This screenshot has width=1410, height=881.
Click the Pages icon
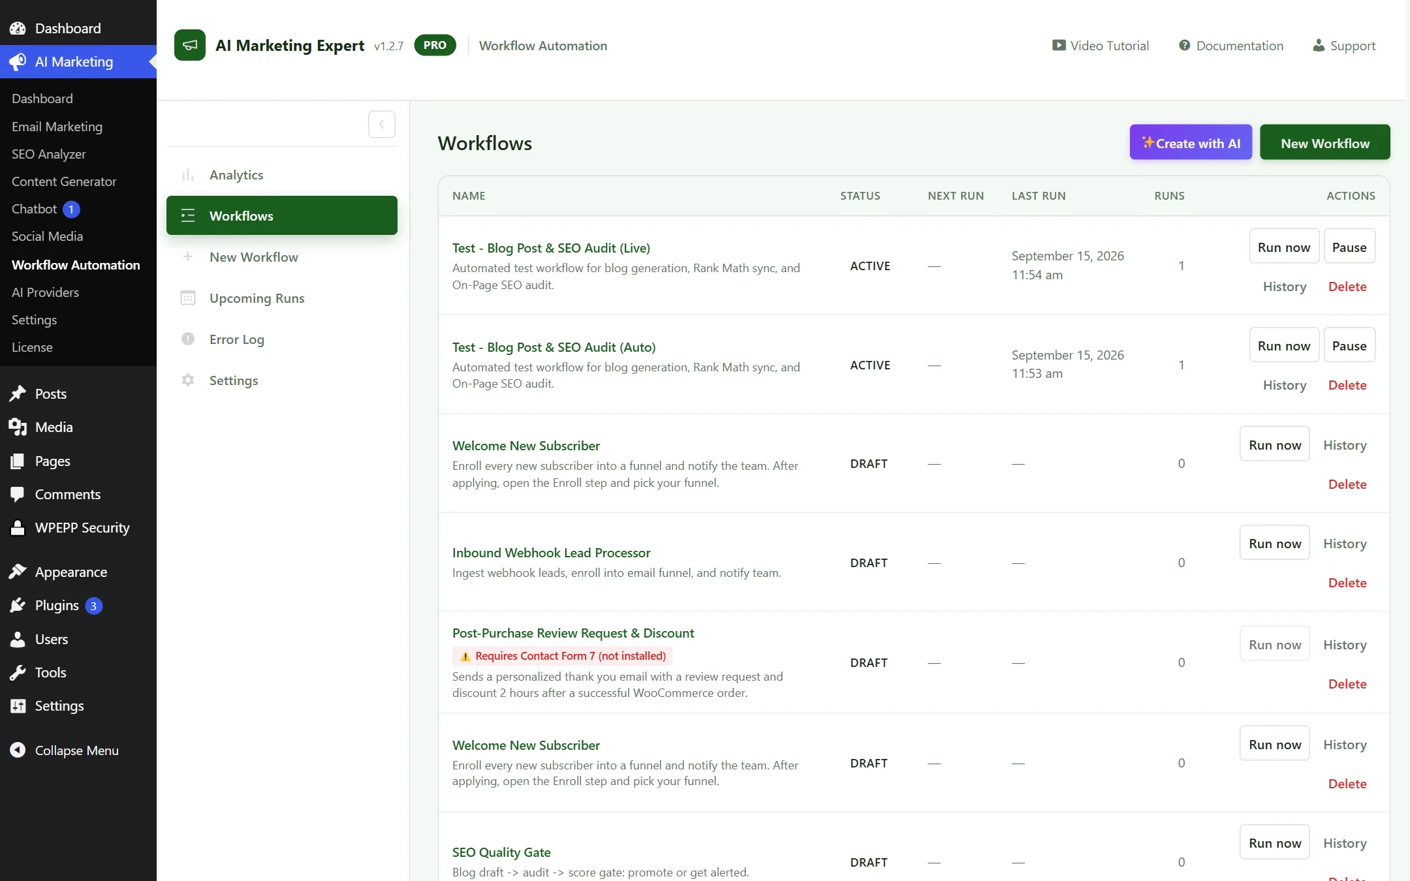click(x=18, y=461)
